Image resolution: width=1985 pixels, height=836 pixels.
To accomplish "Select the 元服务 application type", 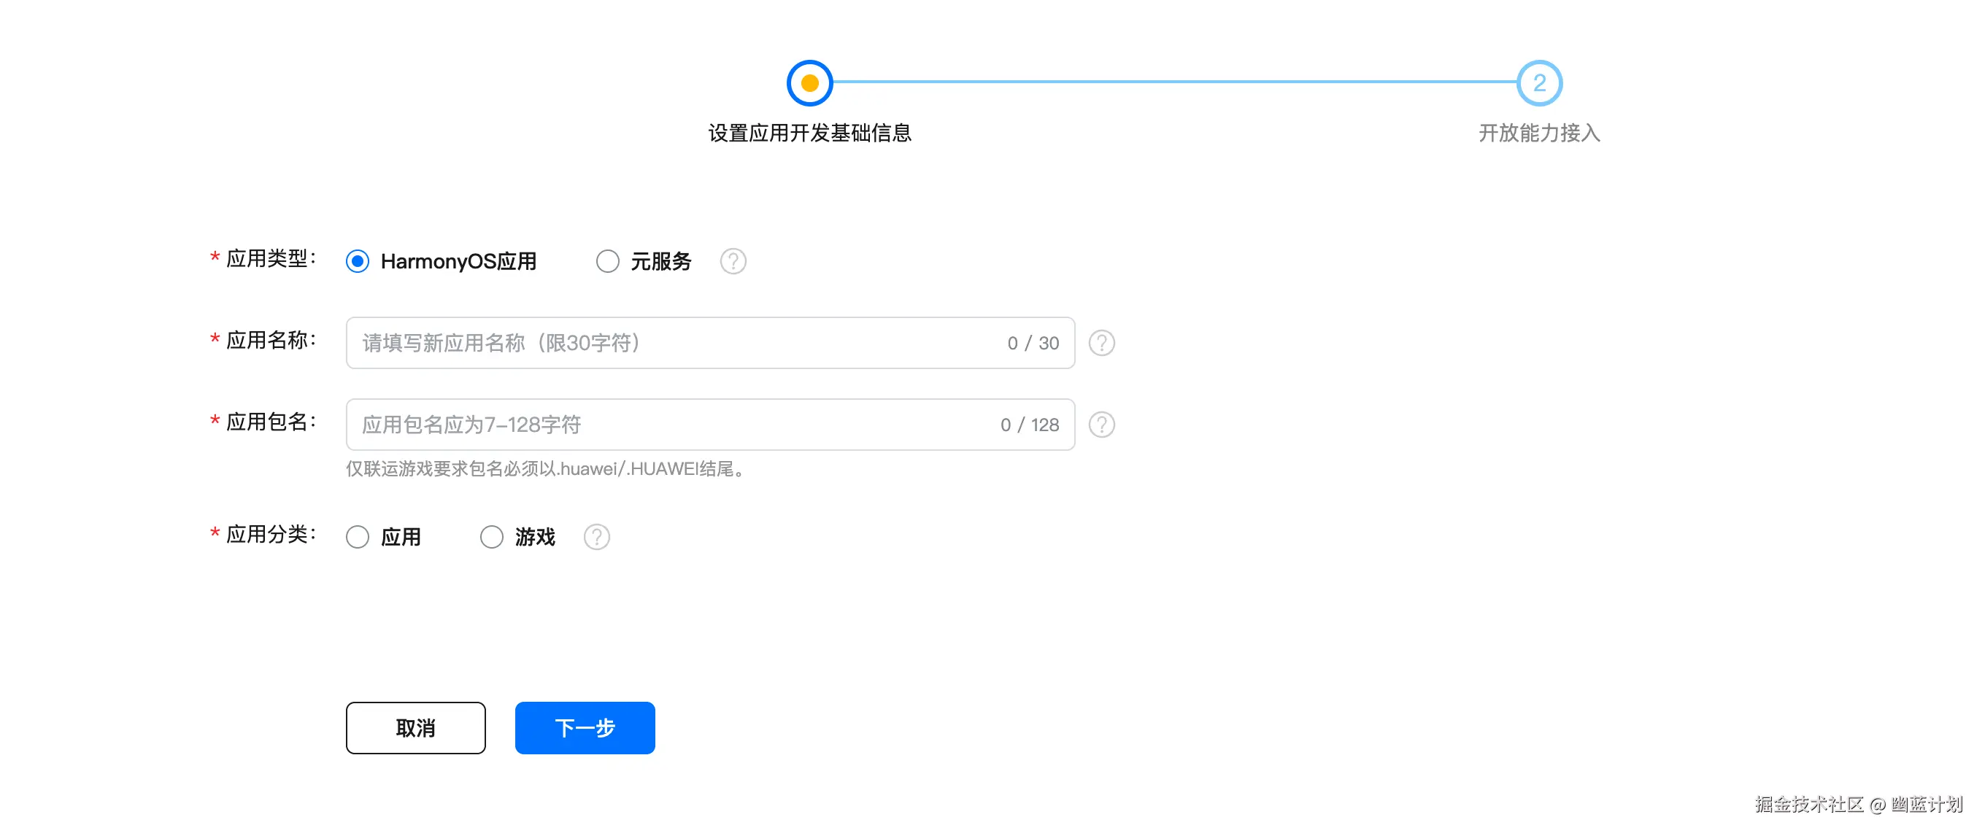I will [x=607, y=261].
